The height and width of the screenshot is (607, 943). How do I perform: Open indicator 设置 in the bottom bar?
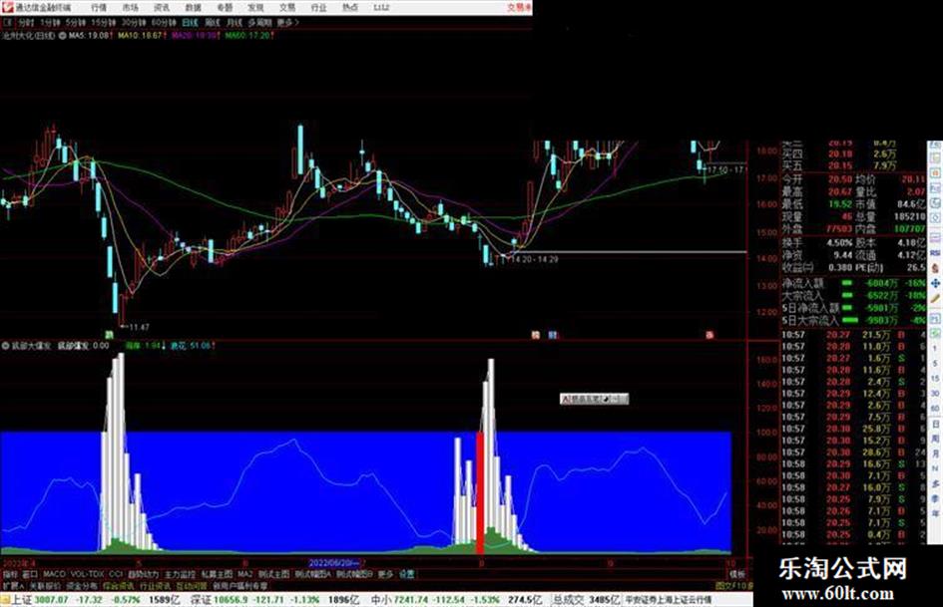pyautogui.click(x=406, y=574)
